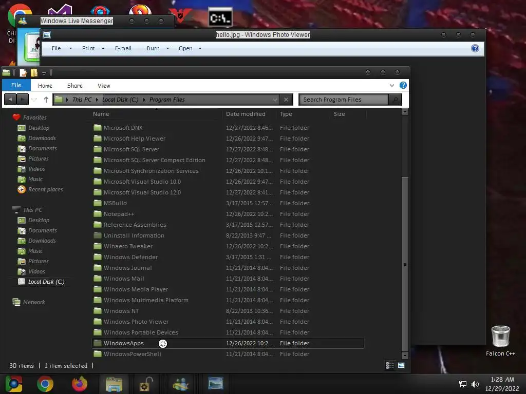Click Photo Viewer help icon
526x394 pixels.
pos(475,48)
